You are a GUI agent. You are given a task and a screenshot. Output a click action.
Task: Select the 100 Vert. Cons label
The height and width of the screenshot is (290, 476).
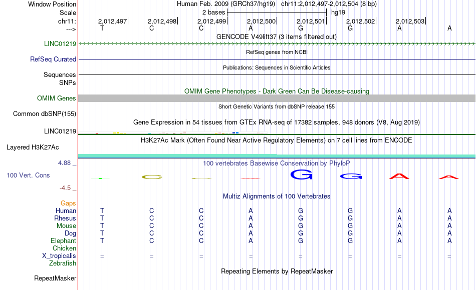point(28,175)
